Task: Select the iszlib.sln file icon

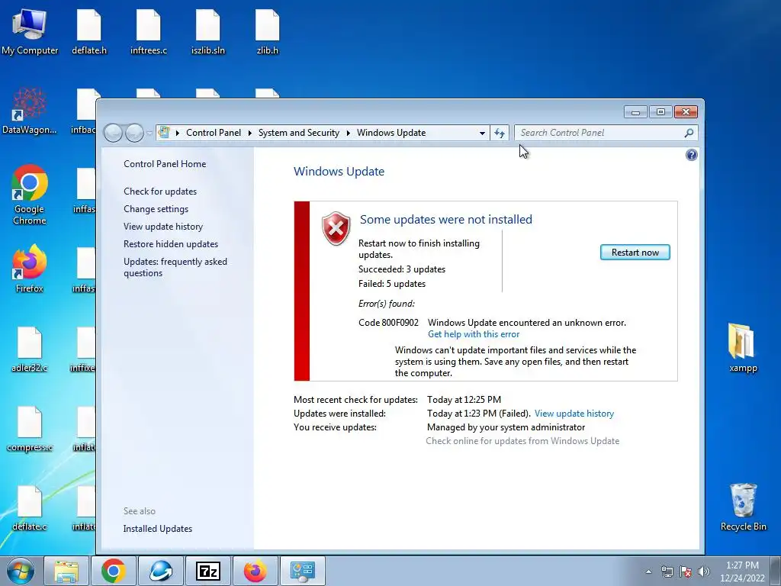Action: pyautogui.click(x=207, y=32)
